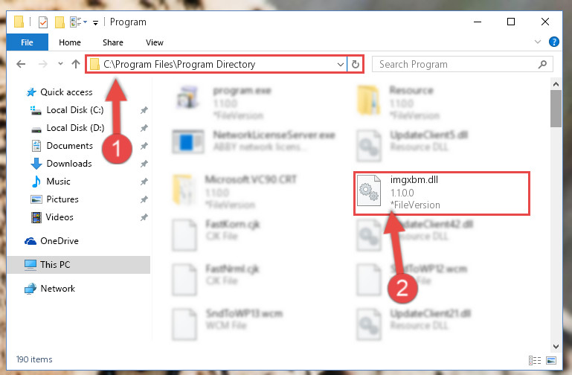This screenshot has width=572, height=375.
Task: Switch to Large icons view in status bar
Action: coord(551,360)
